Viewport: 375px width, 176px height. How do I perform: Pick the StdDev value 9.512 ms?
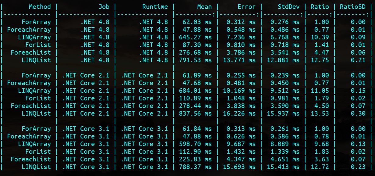coord(285,91)
